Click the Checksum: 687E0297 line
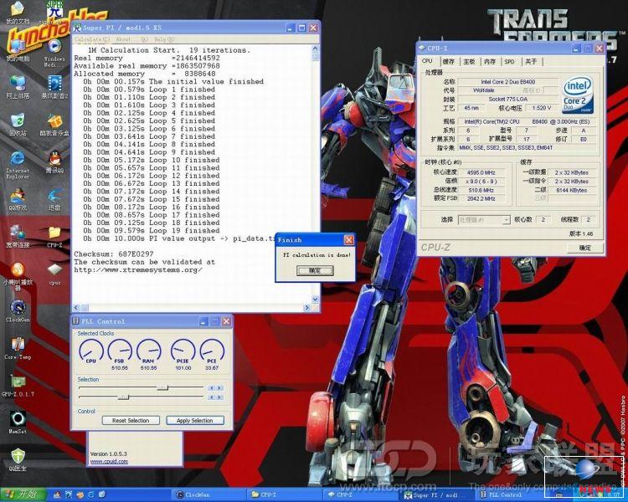Image resolution: width=628 pixels, height=502 pixels. pyautogui.click(x=114, y=254)
